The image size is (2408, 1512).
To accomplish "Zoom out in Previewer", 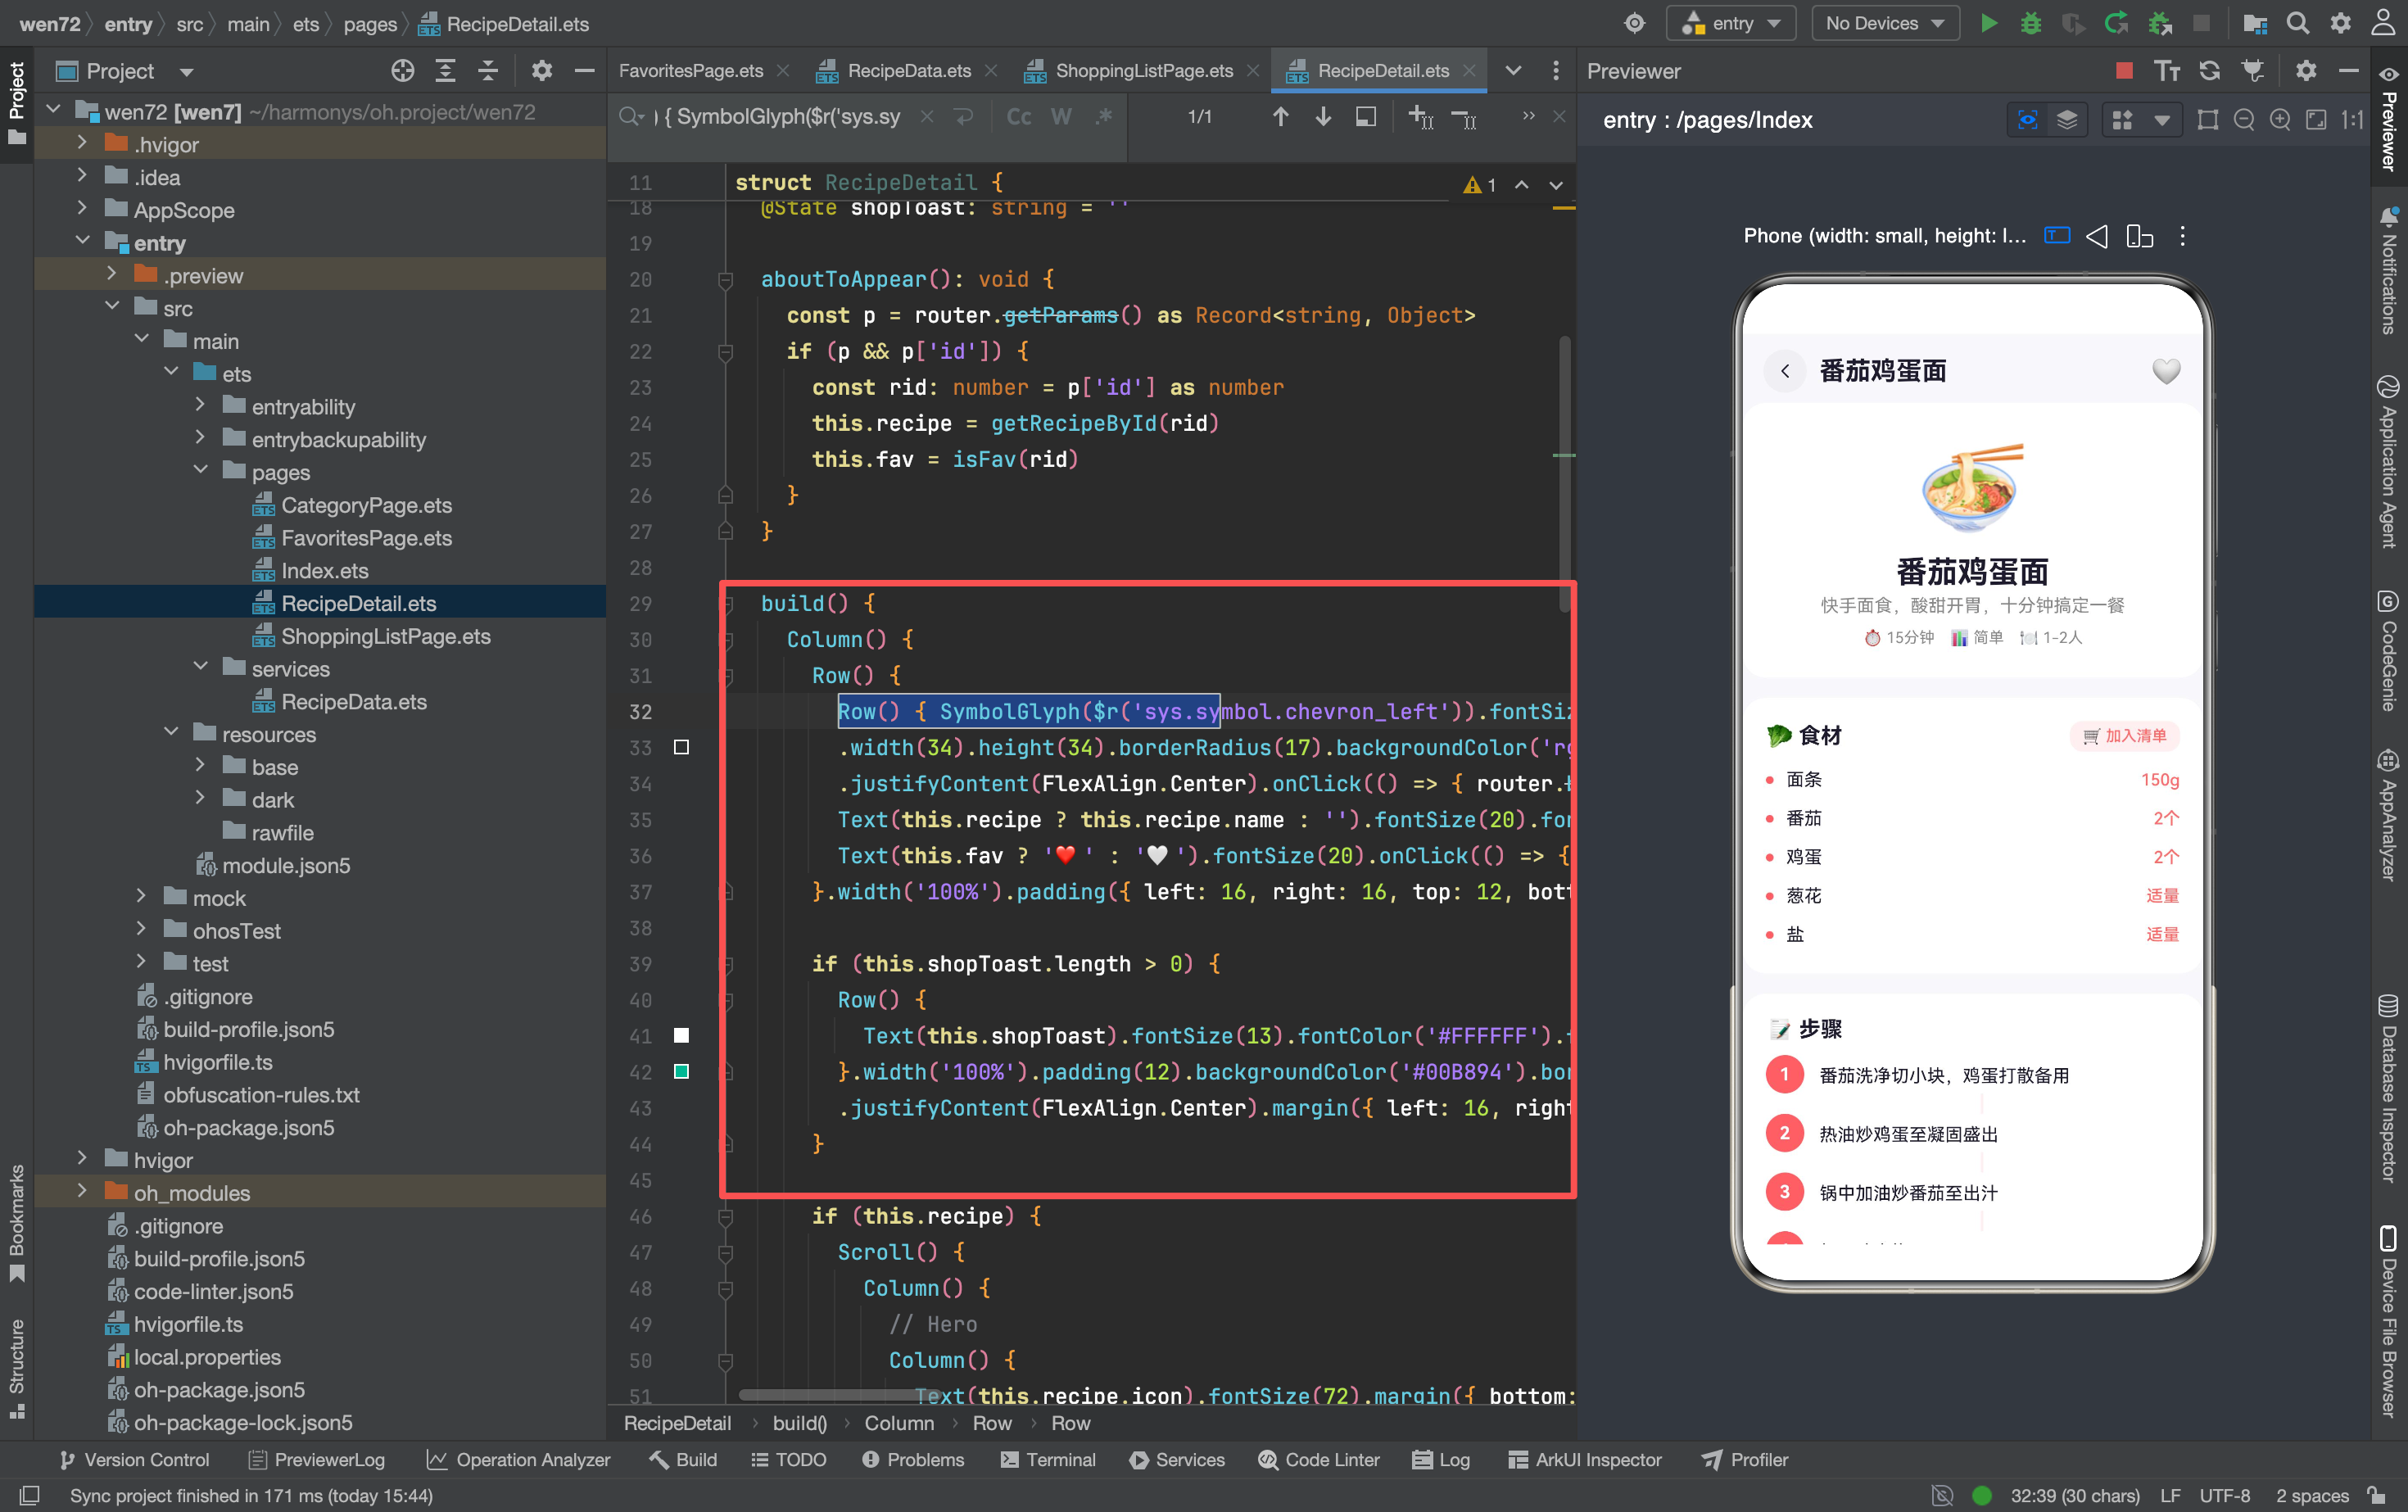I will pos(2244,120).
